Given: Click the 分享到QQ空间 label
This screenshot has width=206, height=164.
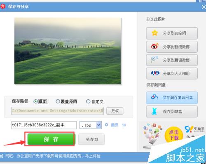Looking at the screenshot, I should pyautogui.click(x=174, y=33).
